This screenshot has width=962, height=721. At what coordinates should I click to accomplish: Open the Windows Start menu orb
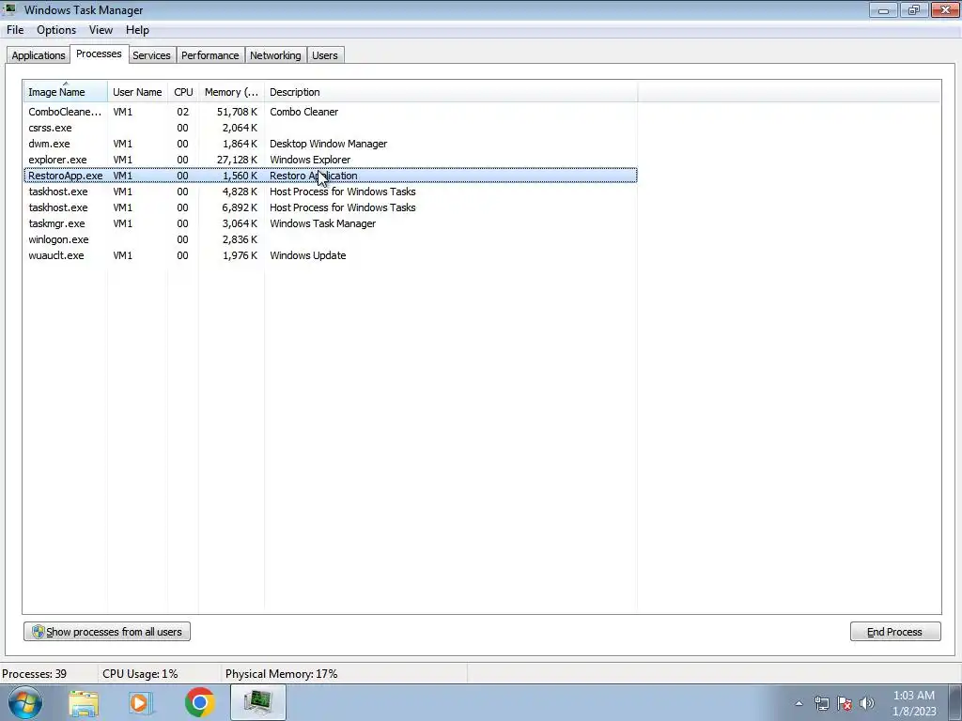(24, 702)
